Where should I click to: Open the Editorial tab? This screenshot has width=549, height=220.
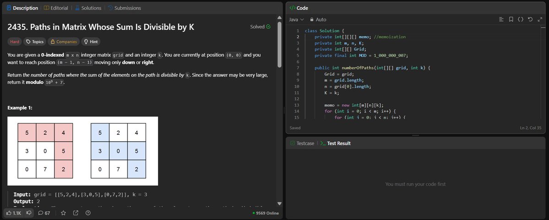56,8
